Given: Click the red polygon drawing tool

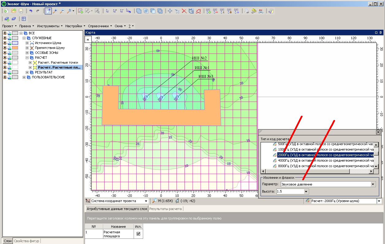Looking at the screenshot, I should 198,11.
